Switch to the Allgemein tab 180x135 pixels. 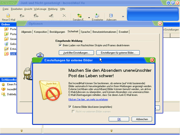click(x=26, y=32)
